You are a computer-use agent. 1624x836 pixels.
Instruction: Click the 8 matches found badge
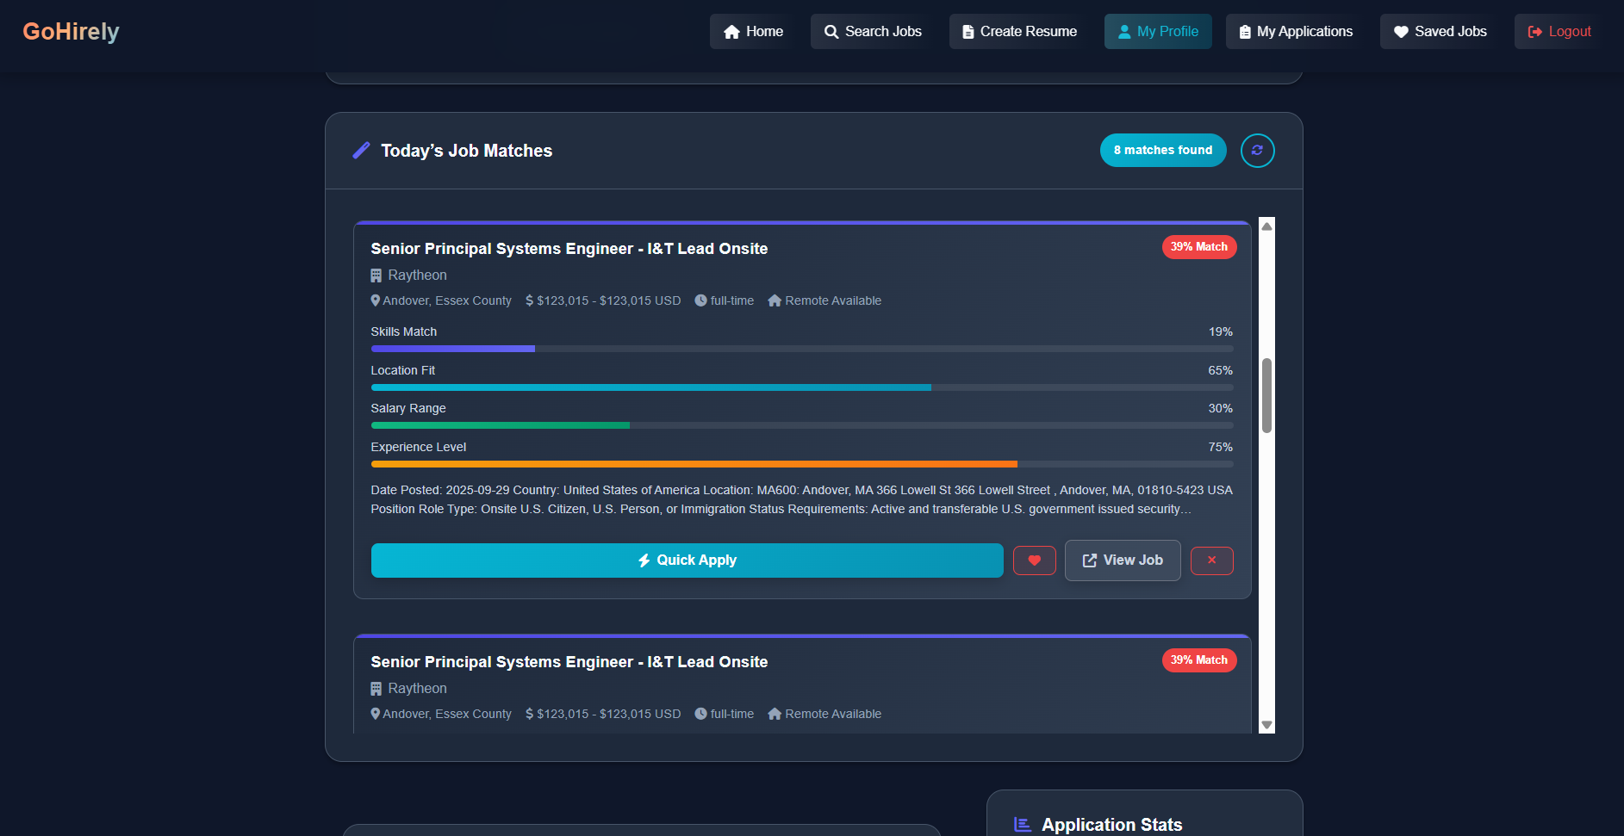(1162, 150)
